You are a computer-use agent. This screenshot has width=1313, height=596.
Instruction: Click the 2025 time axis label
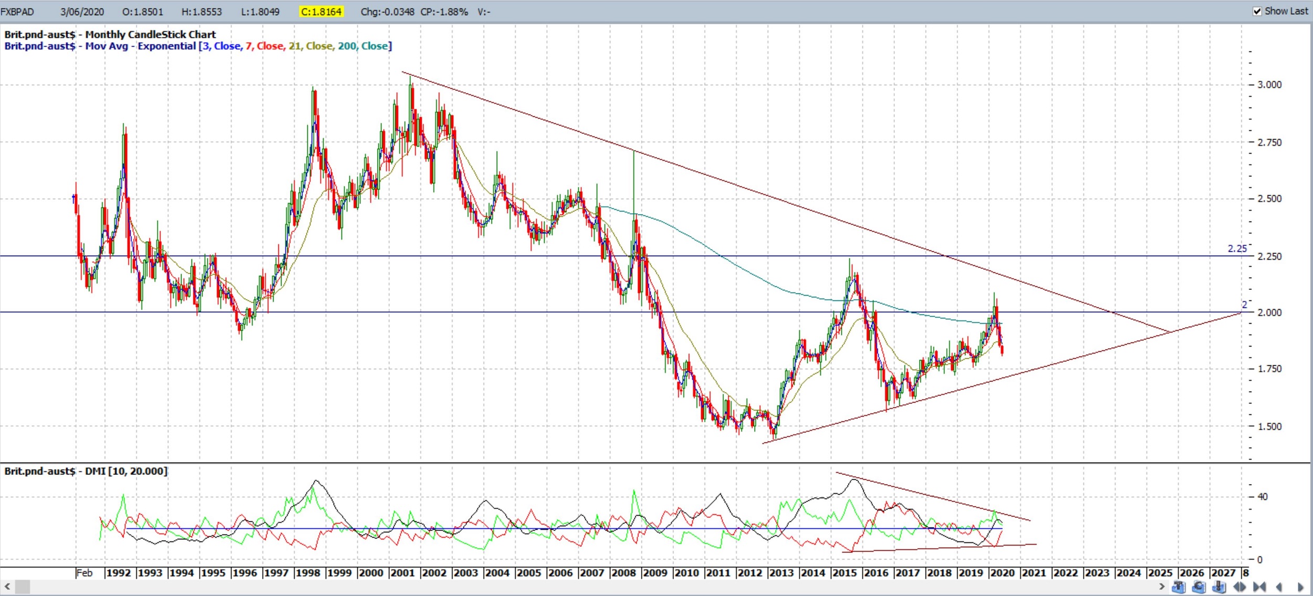1160,573
